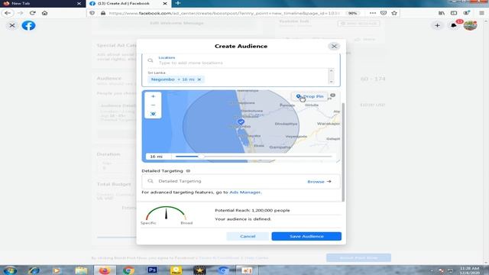
Task: Open the Firefox hamburger menu
Action: pos(481,13)
